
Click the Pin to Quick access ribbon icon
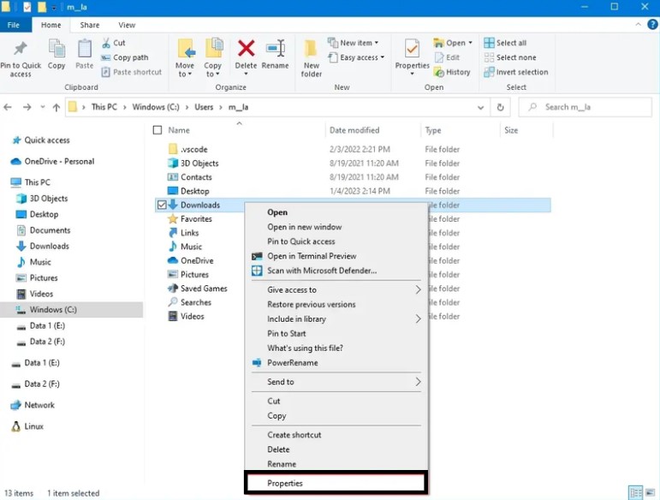(20, 49)
